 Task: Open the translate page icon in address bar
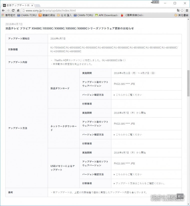tap(178, 10)
